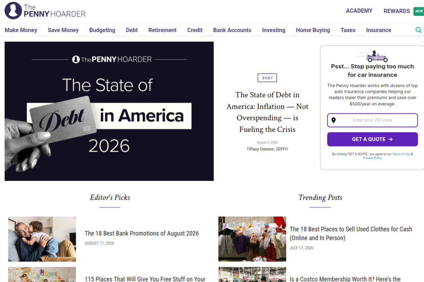This screenshot has width=424, height=282.
Task: Open 18 Best Bank Promotions article
Action: coord(142,233)
